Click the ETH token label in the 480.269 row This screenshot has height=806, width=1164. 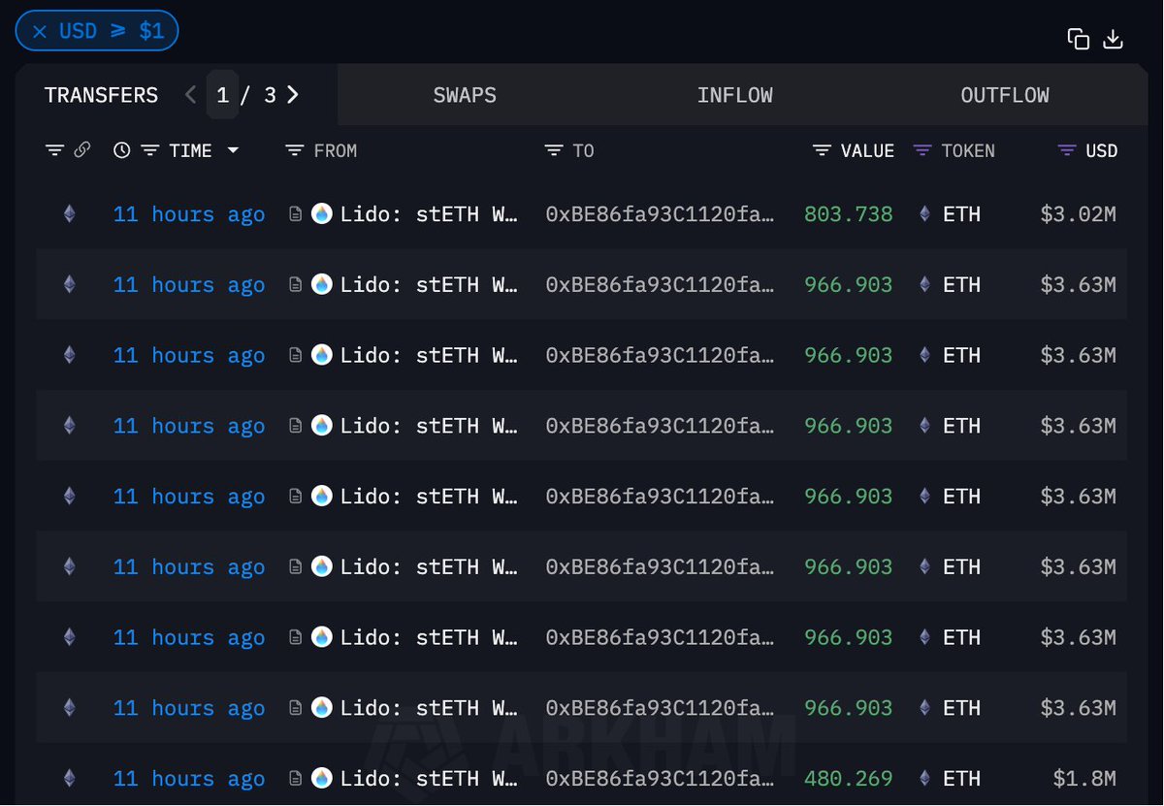click(x=961, y=779)
